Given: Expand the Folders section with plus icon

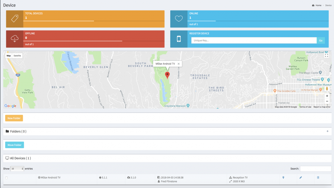Looking at the screenshot, I should tap(327, 131).
